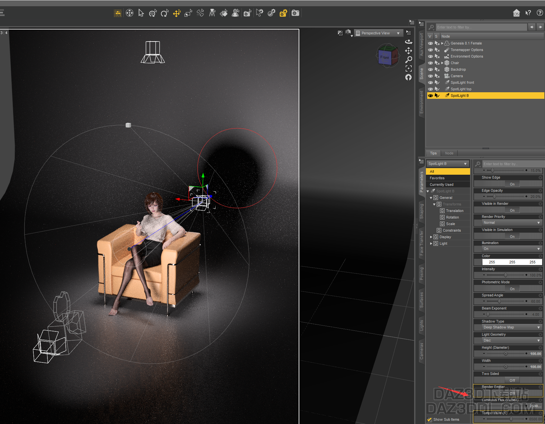Click Scene filter forward arrow button
This screenshot has height=424, width=545.
point(540,27)
